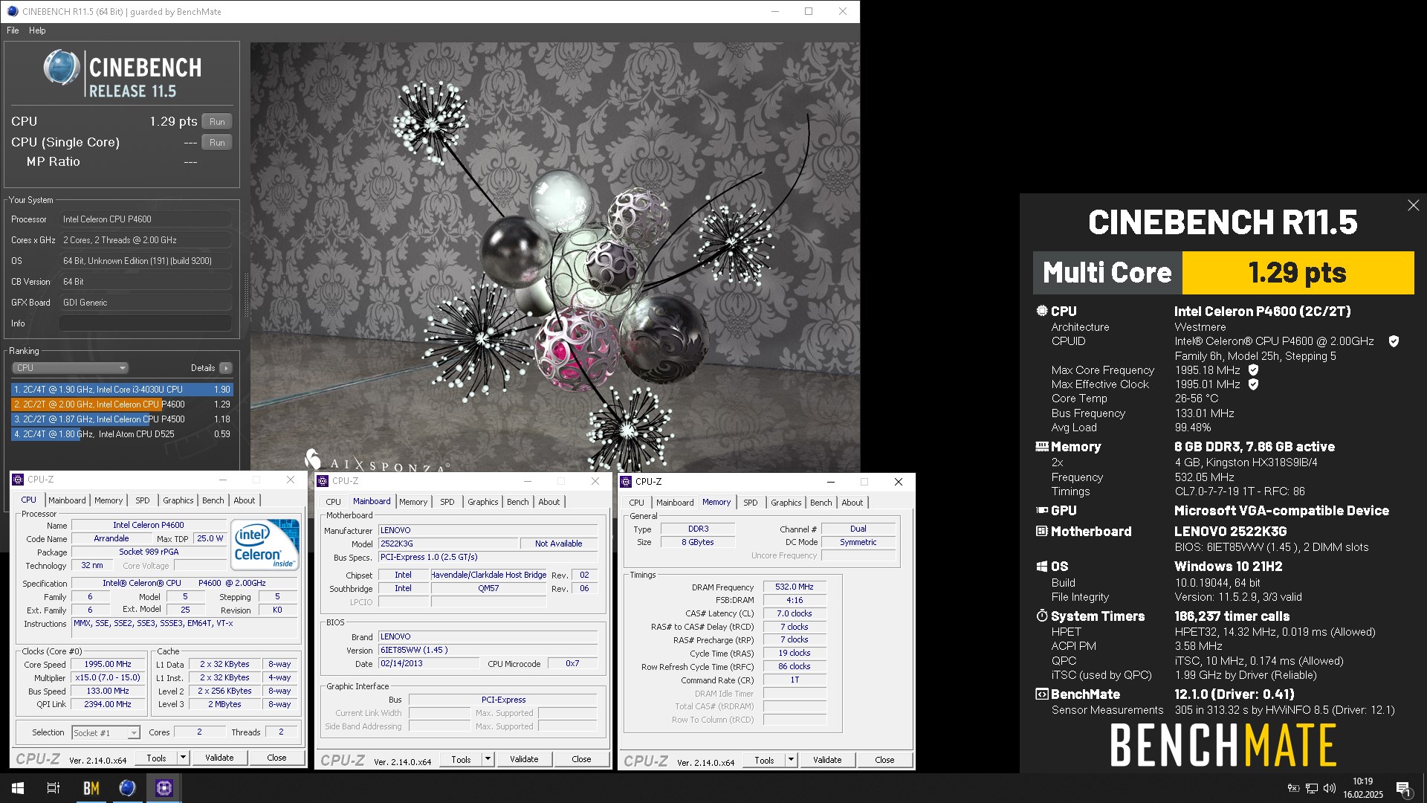
Task: Click Close button in the first CPU-Z window
Action: pos(276,758)
